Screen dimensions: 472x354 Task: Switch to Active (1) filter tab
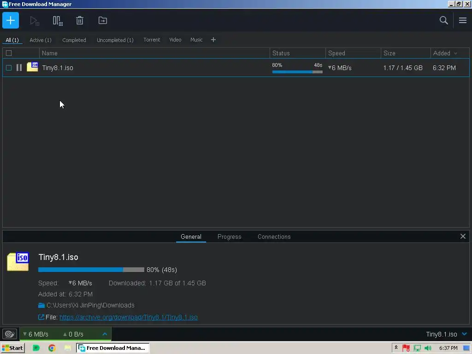(x=41, y=40)
